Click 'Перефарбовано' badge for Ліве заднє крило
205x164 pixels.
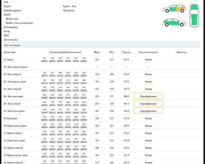(x=148, y=111)
